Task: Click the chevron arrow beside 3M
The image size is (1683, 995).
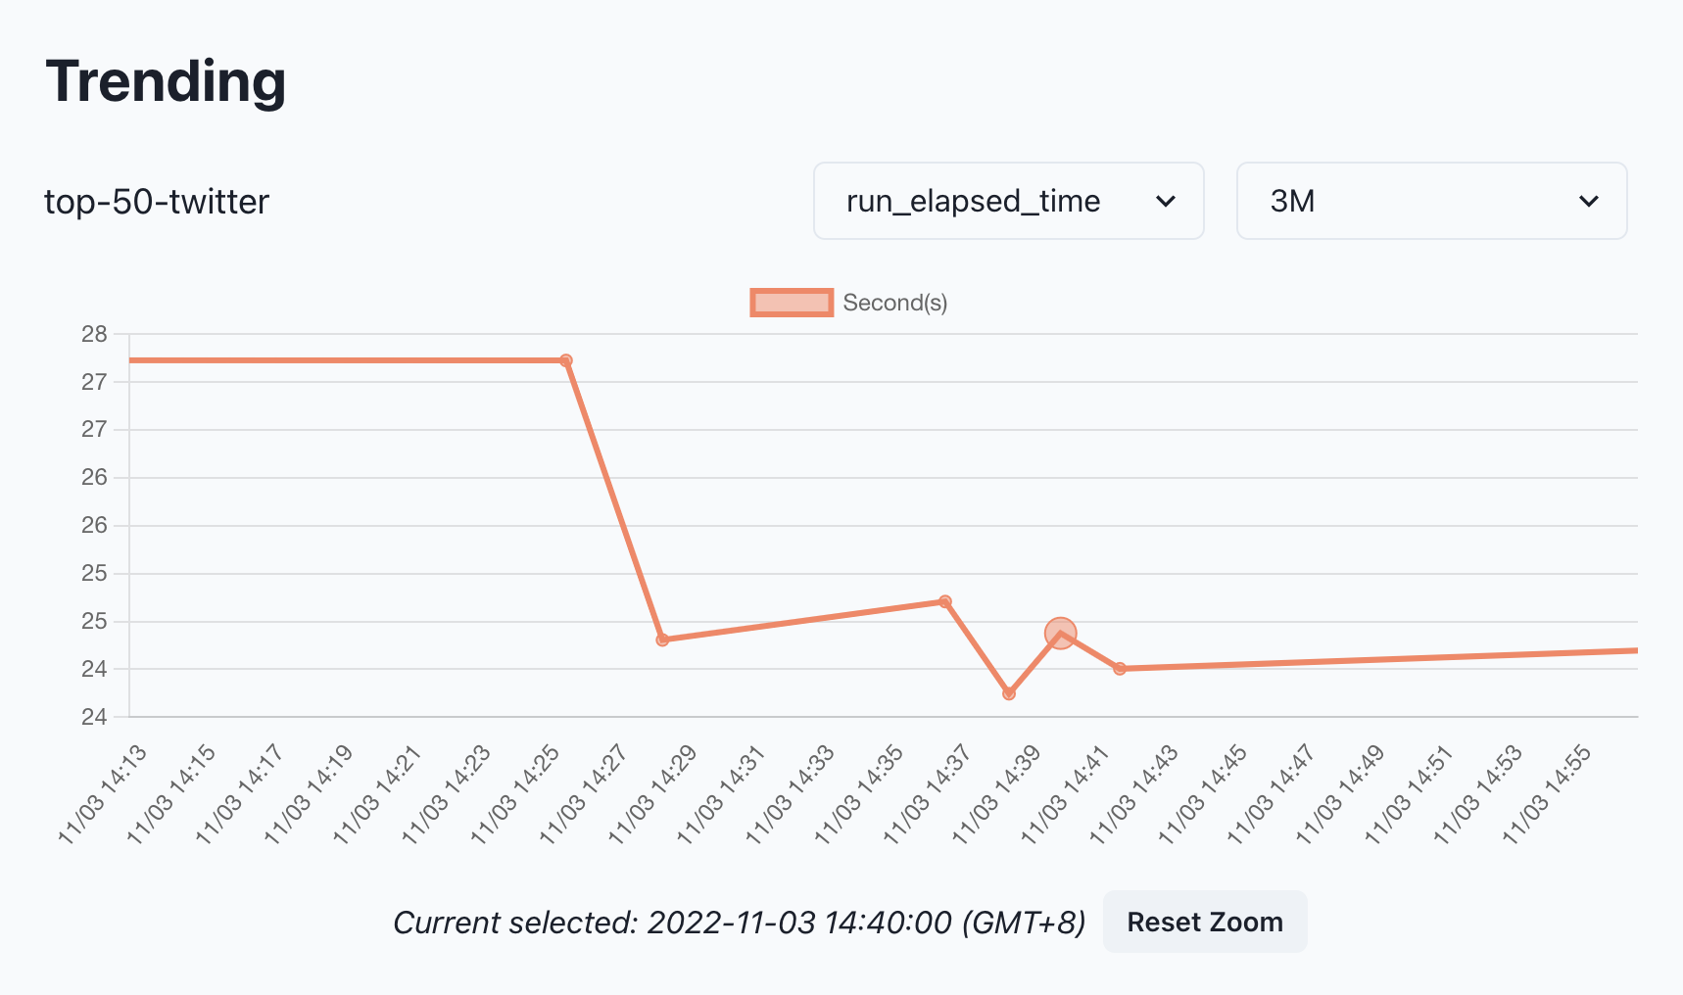Action: click(1588, 202)
